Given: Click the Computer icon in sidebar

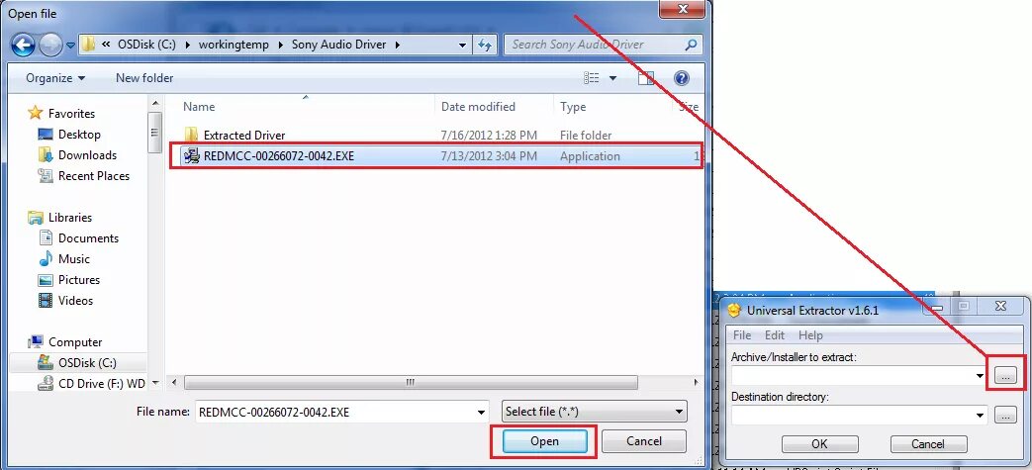Looking at the screenshot, I should pyautogui.click(x=35, y=342).
